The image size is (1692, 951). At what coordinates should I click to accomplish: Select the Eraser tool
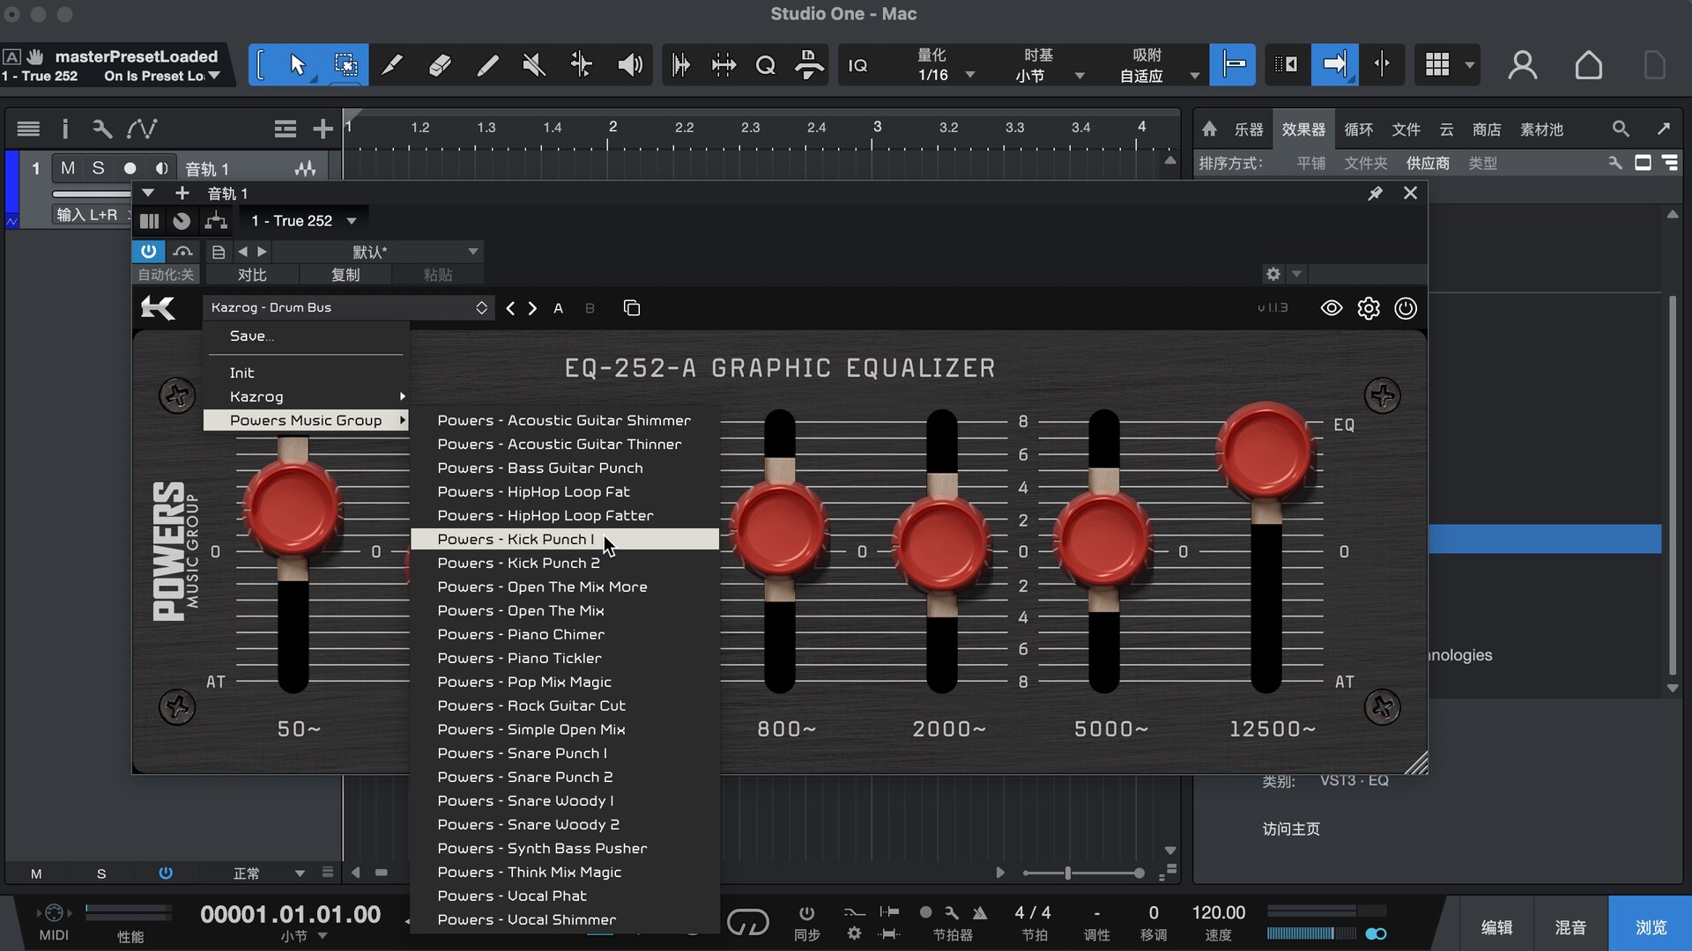(x=440, y=64)
